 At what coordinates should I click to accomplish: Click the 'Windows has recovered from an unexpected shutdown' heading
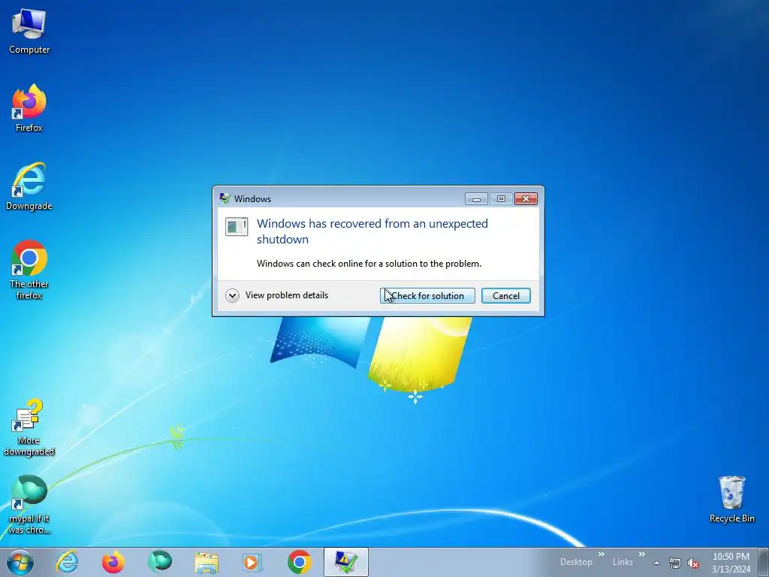click(x=372, y=231)
